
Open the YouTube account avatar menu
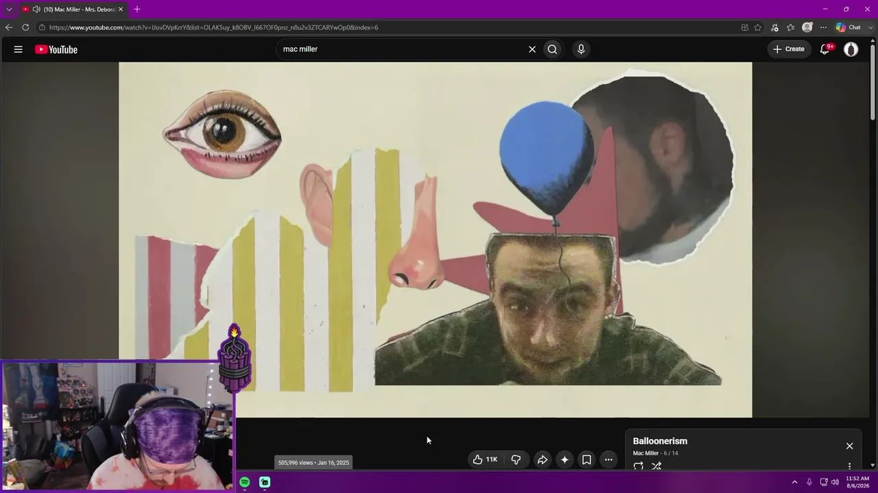(x=851, y=49)
